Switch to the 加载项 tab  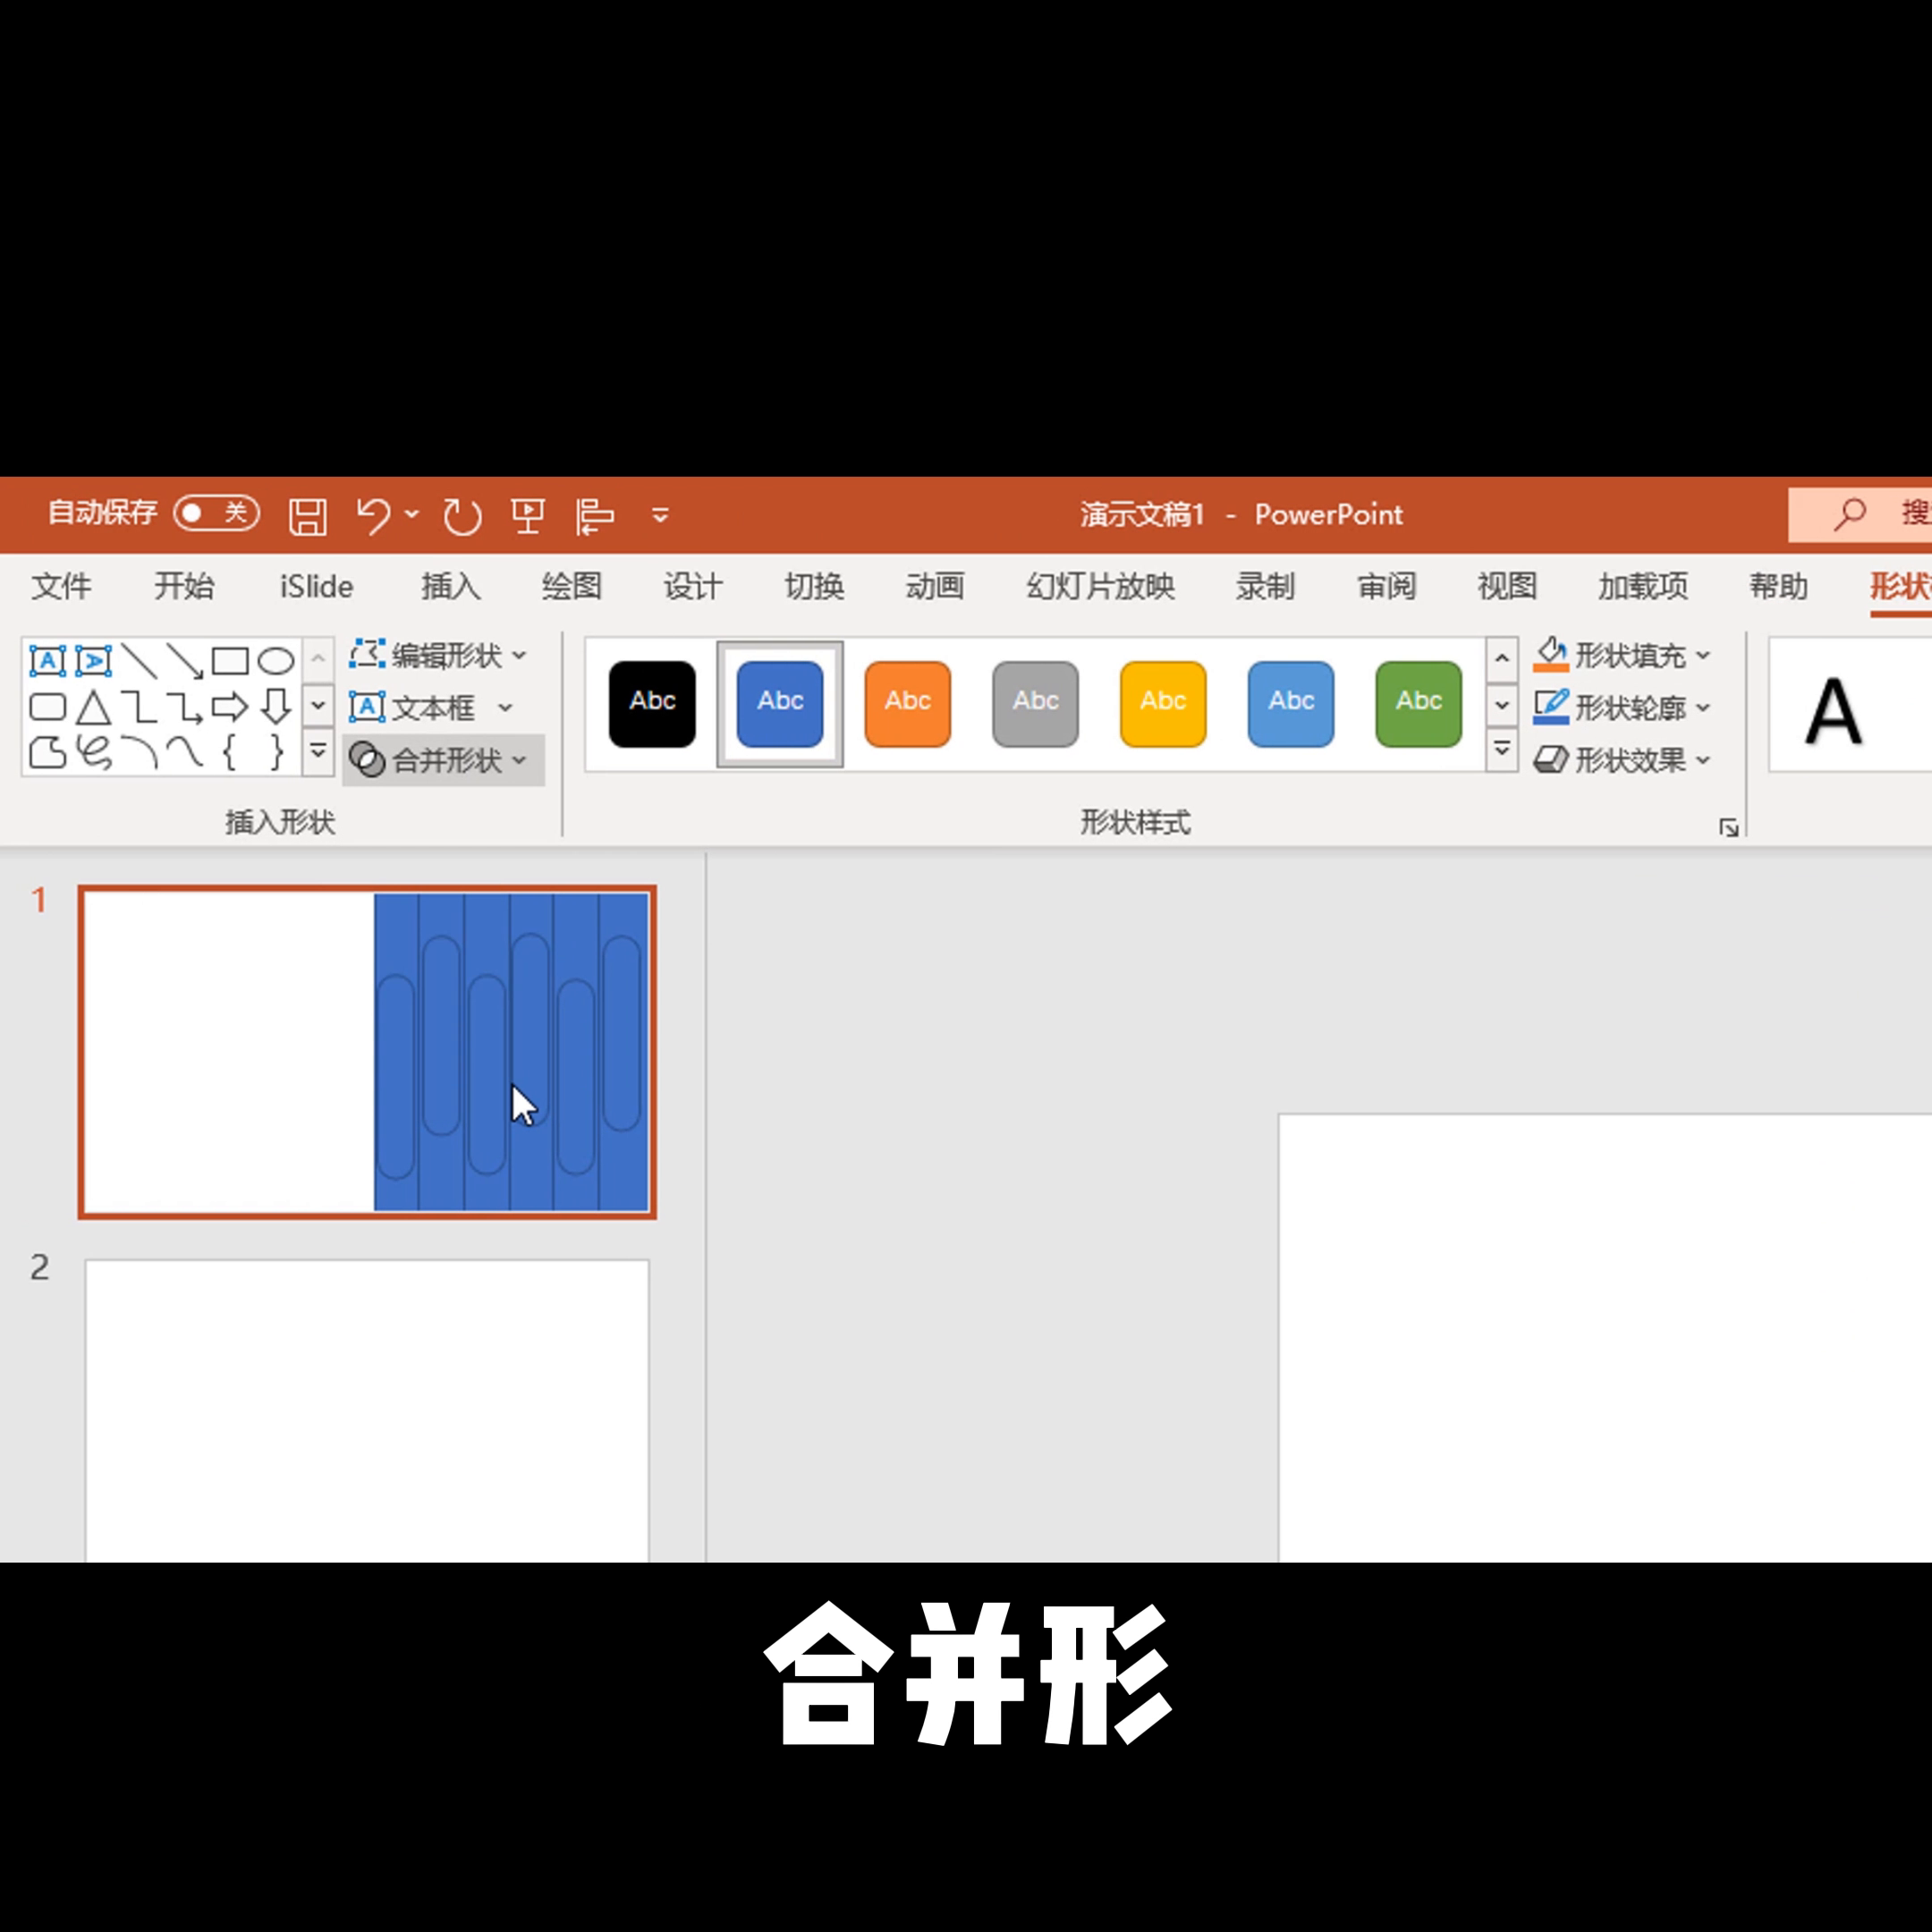pyautogui.click(x=1643, y=586)
